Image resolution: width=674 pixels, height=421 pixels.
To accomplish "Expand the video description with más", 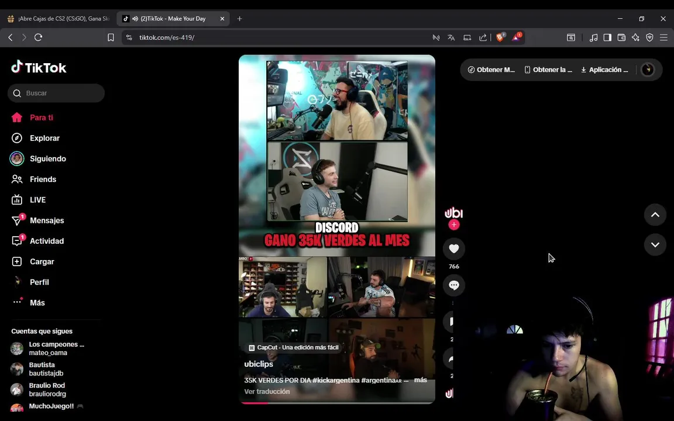I will click(x=421, y=380).
